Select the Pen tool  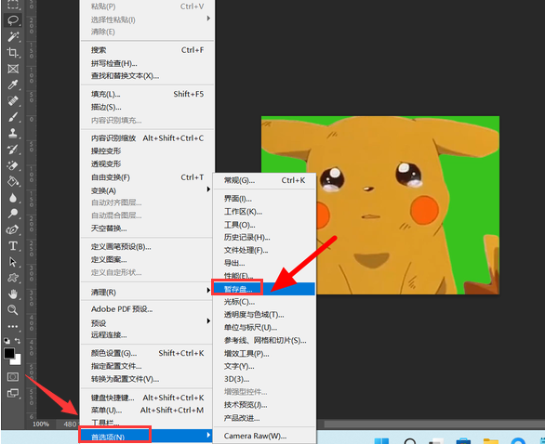[13, 229]
